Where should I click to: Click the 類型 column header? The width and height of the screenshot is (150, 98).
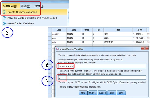click(x=74, y=30)
